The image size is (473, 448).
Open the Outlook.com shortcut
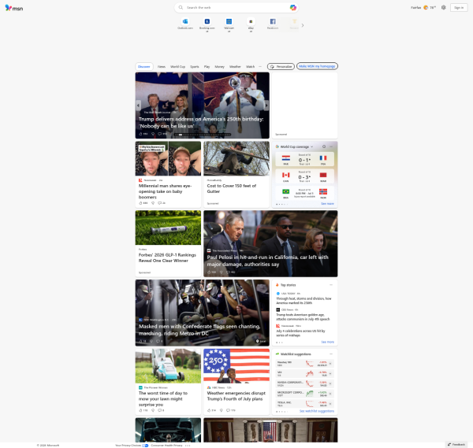pyautogui.click(x=185, y=24)
